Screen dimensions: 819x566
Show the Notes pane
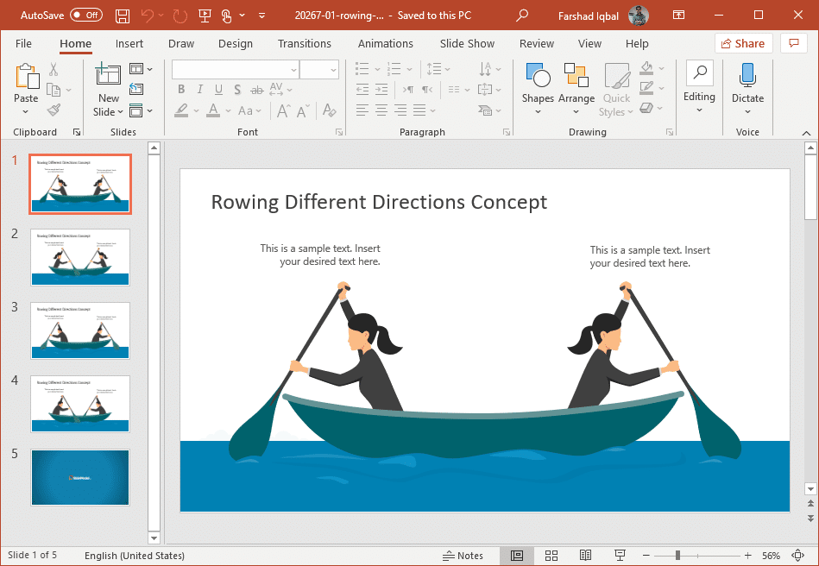click(463, 556)
